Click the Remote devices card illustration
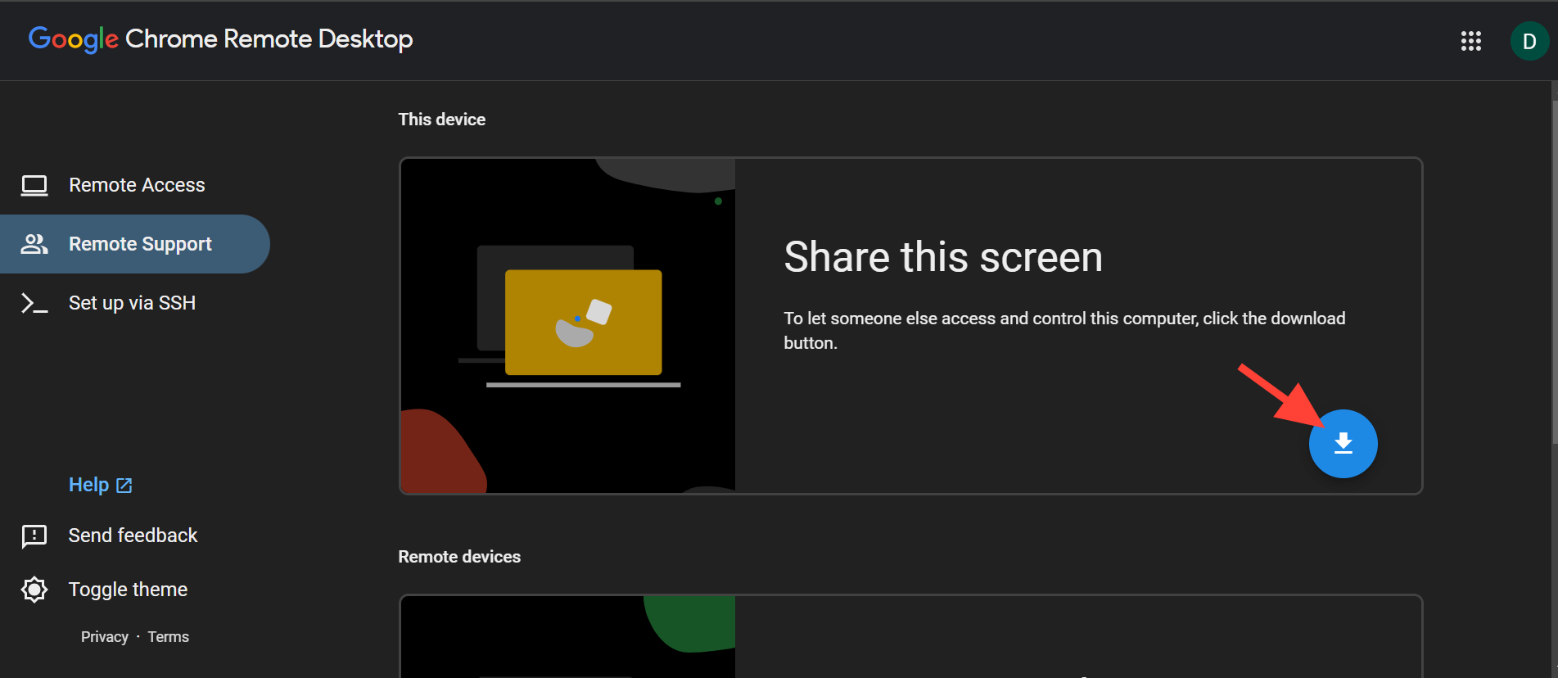 (567, 637)
